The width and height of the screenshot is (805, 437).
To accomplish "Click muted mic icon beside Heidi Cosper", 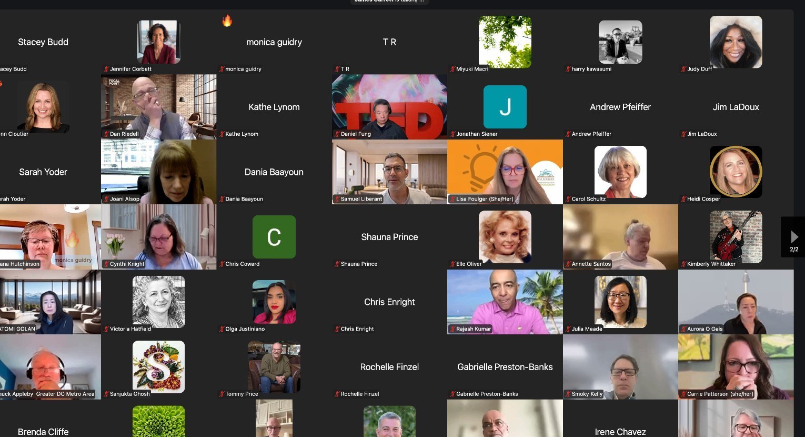I will (x=683, y=199).
